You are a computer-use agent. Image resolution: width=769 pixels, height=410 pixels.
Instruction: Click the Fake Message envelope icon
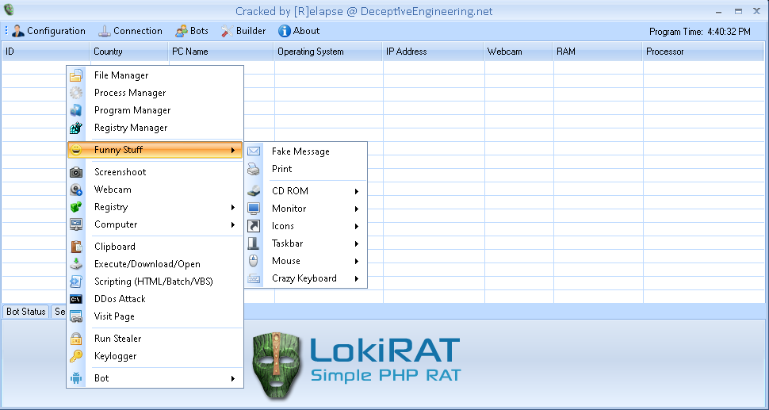coord(254,151)
